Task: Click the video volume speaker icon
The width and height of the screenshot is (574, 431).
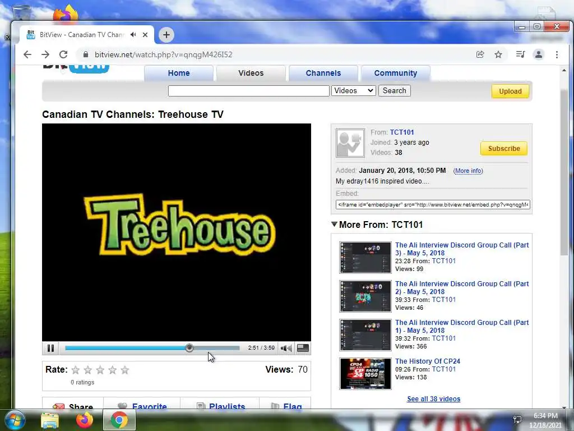Action: [286, 348]
